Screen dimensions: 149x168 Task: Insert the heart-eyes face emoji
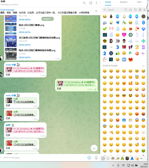pyautogui.click(x=124, y=83)
